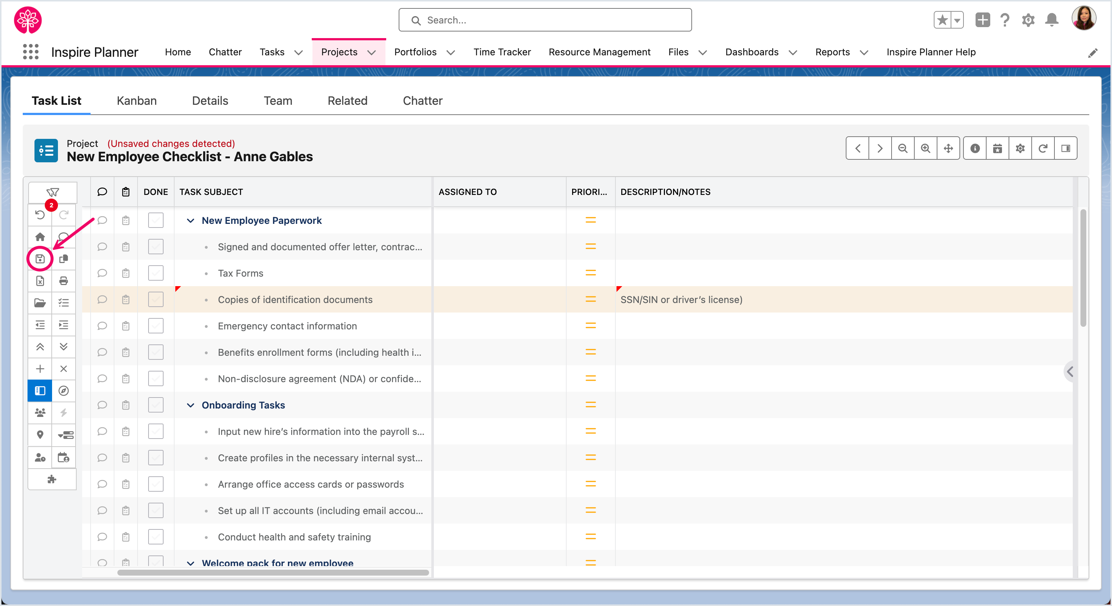
Task: Check Done for Conduct health and safety training
Action: (156, 537)
